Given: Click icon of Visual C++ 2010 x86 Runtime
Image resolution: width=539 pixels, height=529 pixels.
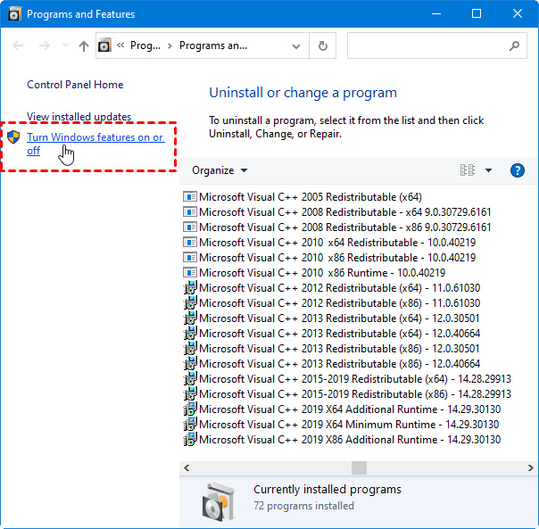Looking at the screenshot, I should click(190, 272).
